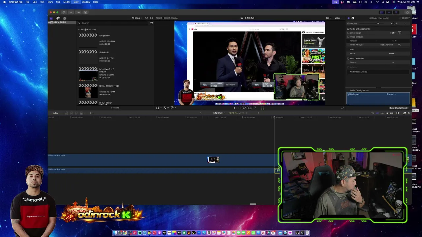Toggle the Audio Enhancements section checkbox
This screenshot has width=422, height=237.
click(x=348, y=29)
